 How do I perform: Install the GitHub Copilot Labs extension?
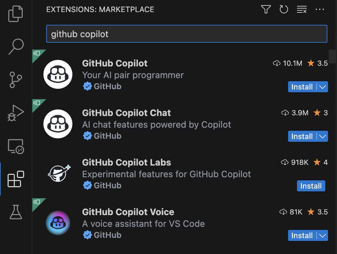pyautogui.click(x=311, y=186)
